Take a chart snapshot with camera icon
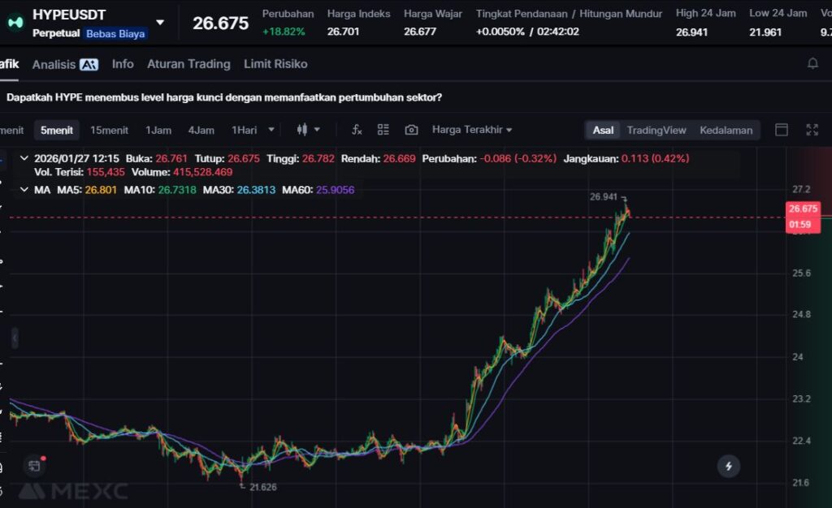Image resolution: width=832 pixels, height=508 pixels. point(411,130)
